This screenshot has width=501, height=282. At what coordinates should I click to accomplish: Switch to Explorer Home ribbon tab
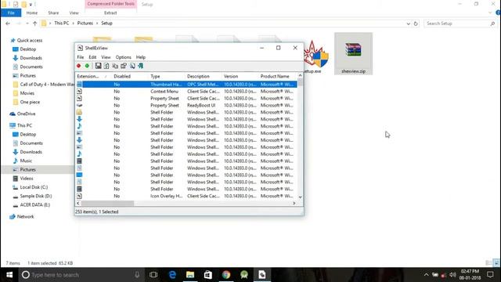[x=32, y=13]
